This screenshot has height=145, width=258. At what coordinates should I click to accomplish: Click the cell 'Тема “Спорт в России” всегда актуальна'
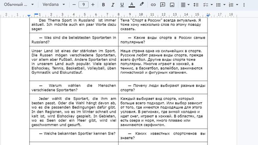point(163,25)
